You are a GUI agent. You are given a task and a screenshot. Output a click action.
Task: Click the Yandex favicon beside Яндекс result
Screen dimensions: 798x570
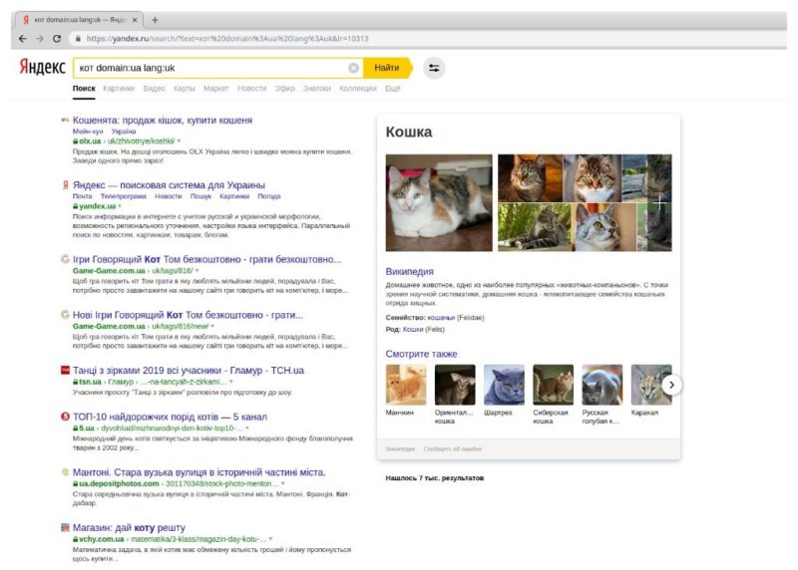[x=65, y=185]
